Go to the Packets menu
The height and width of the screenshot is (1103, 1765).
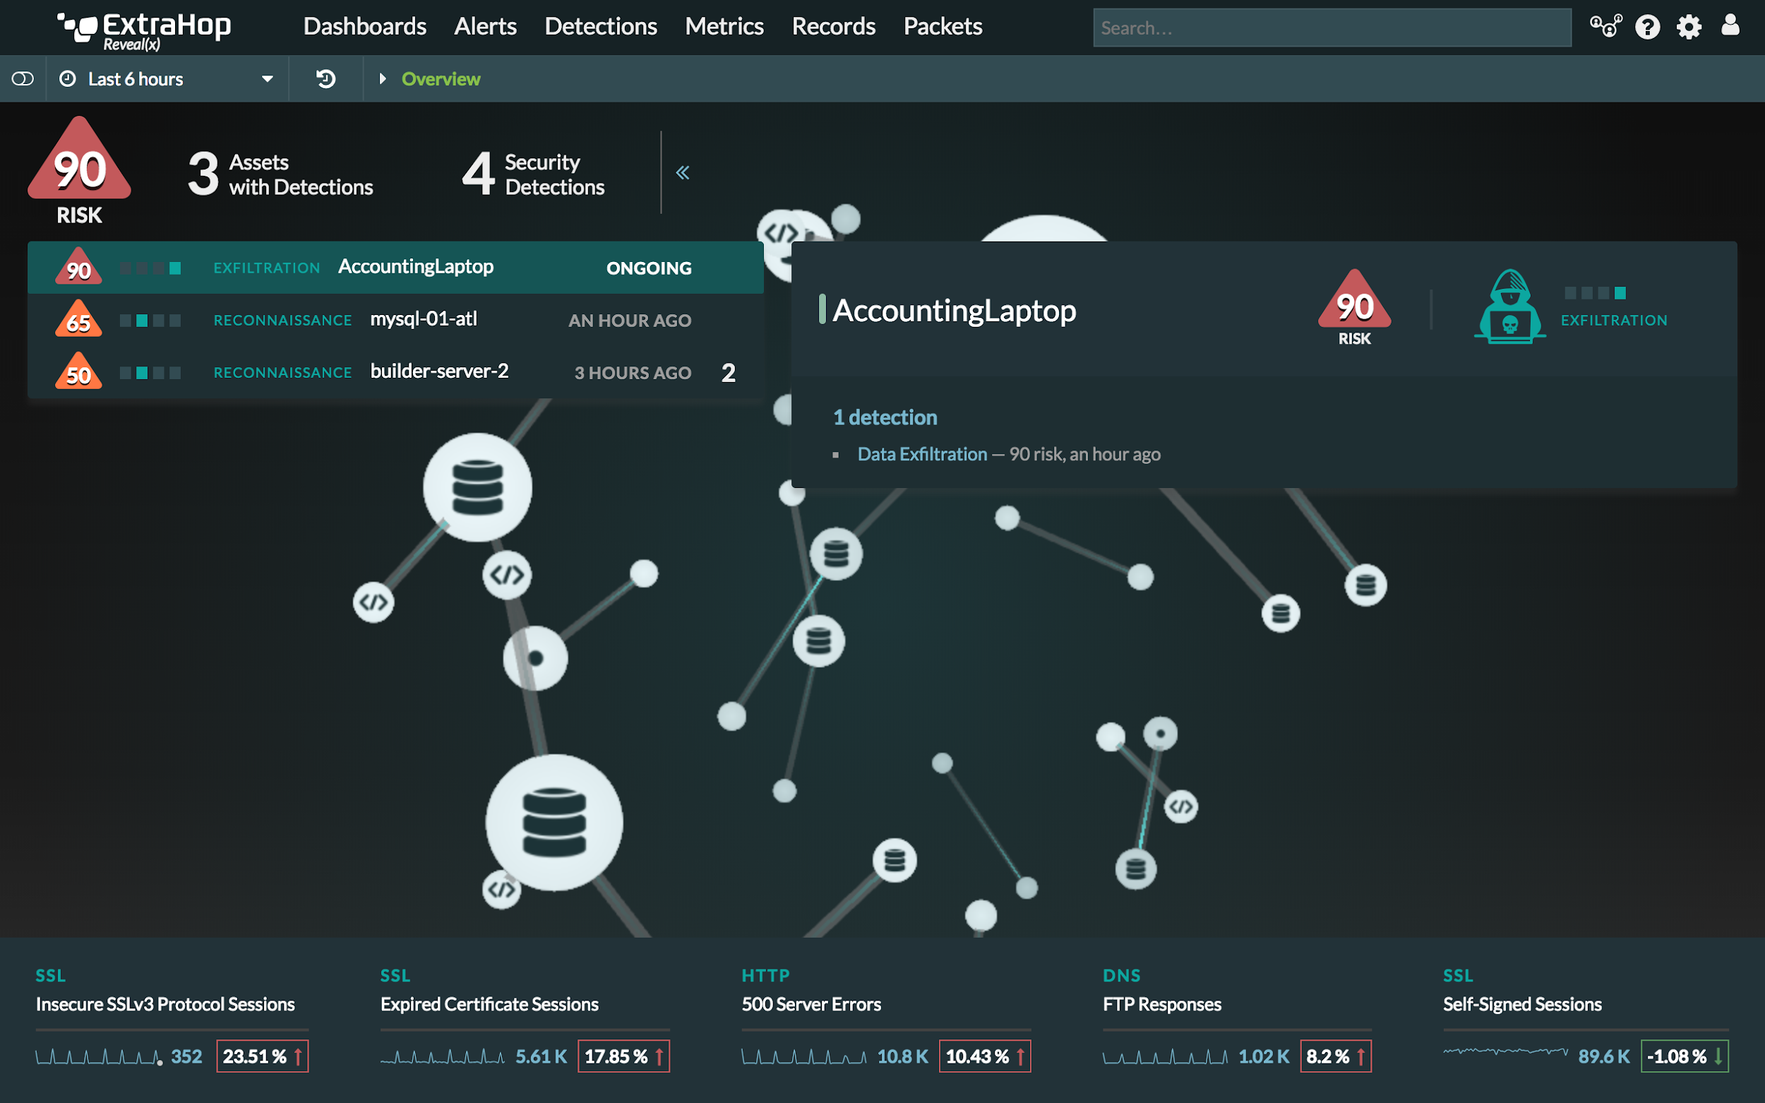(943, 27)
